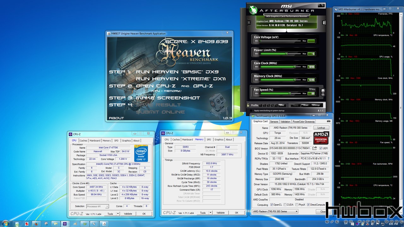Open the Validation tab in GPU-Z
404x227 pixels.
point(285,121)
